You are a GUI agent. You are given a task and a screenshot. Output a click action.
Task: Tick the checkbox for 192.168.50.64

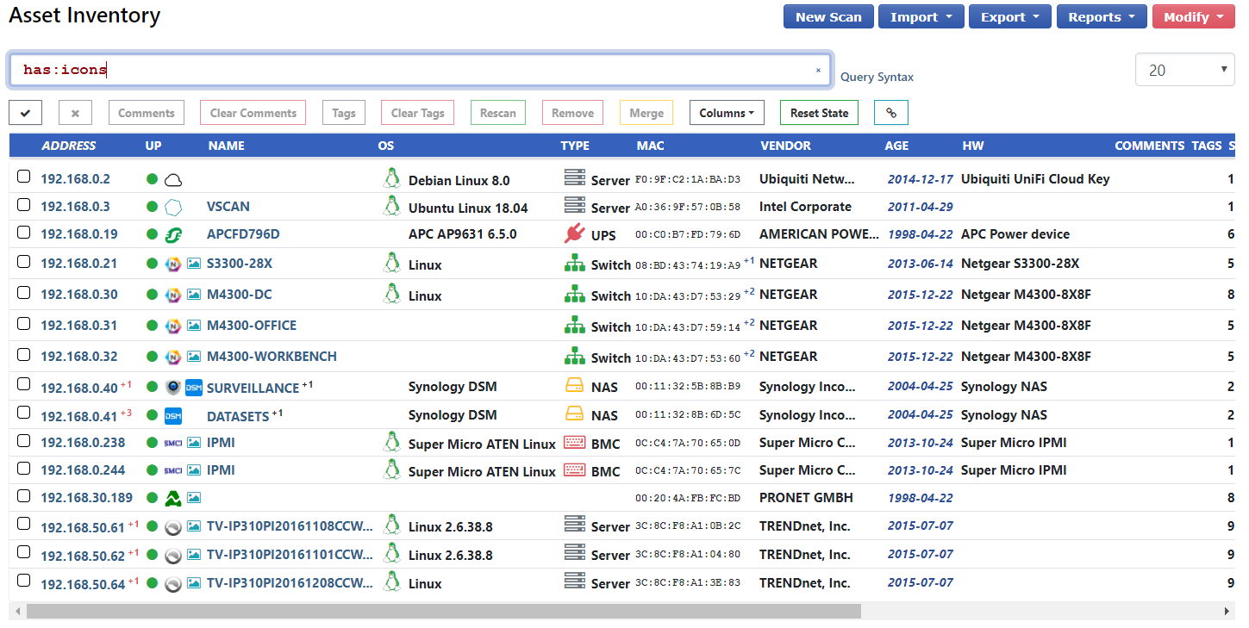24,581
